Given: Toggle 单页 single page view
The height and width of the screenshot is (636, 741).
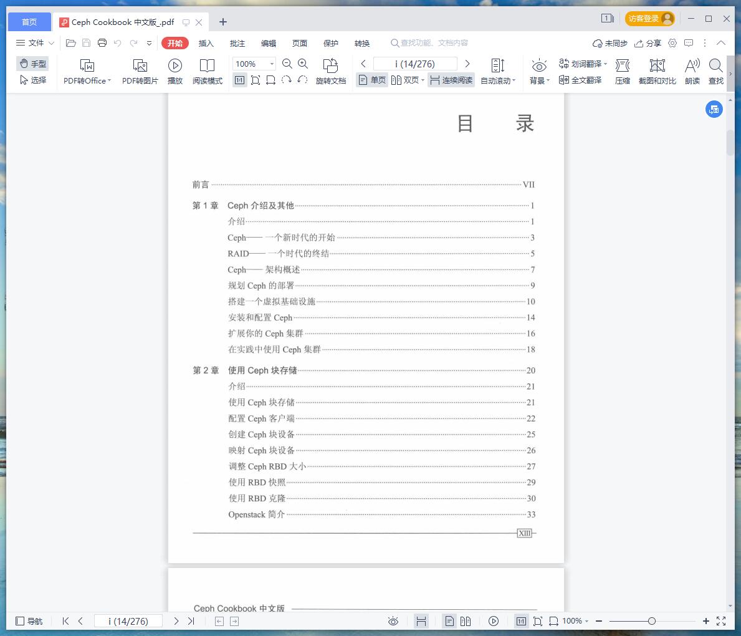Looking at the screenshot, I should tap(373, 80).
